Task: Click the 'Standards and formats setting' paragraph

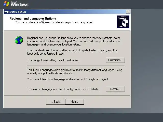Action: [72, 52]
